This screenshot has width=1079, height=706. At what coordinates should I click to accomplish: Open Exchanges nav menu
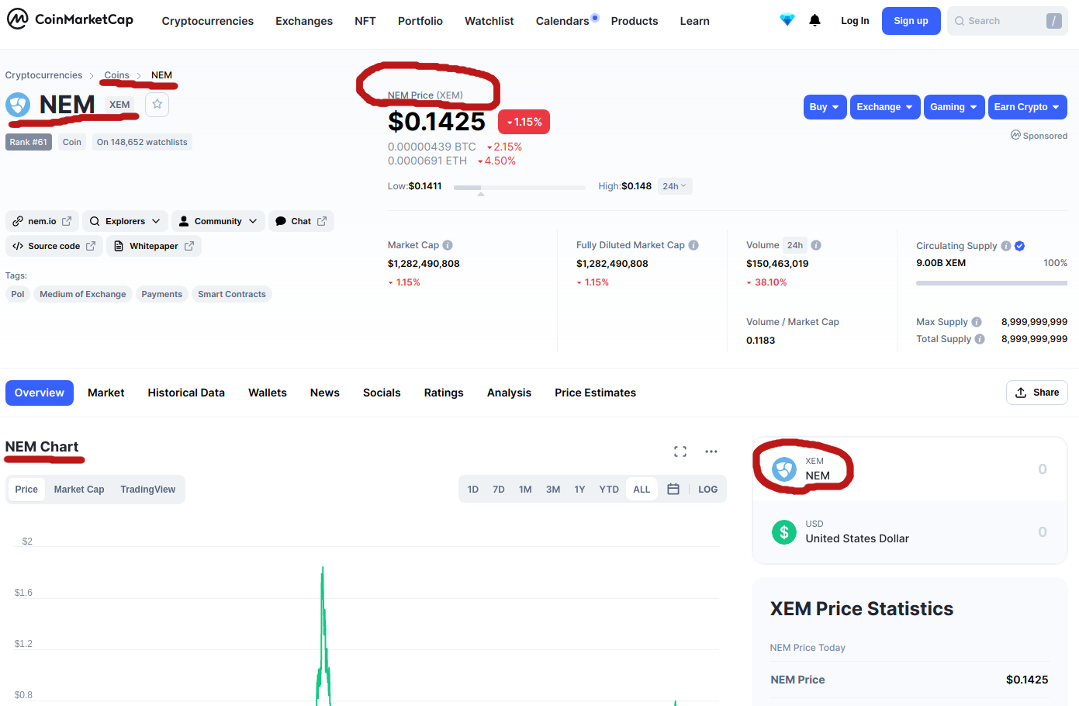[304, 21]
